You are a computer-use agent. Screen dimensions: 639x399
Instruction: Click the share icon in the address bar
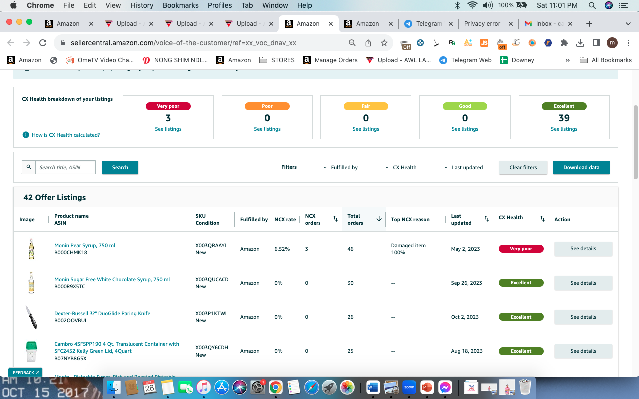[x=368, y=43]
